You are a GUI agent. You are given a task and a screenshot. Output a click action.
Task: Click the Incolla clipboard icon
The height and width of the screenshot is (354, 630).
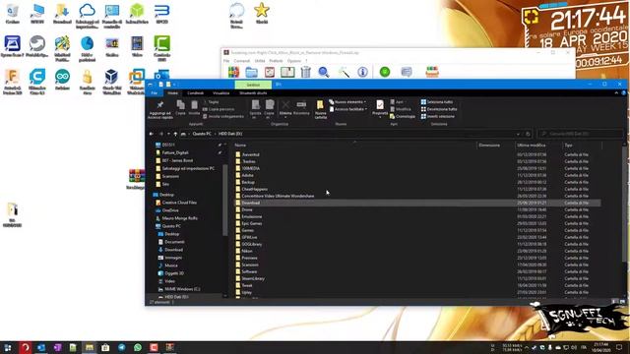(194, 105)
